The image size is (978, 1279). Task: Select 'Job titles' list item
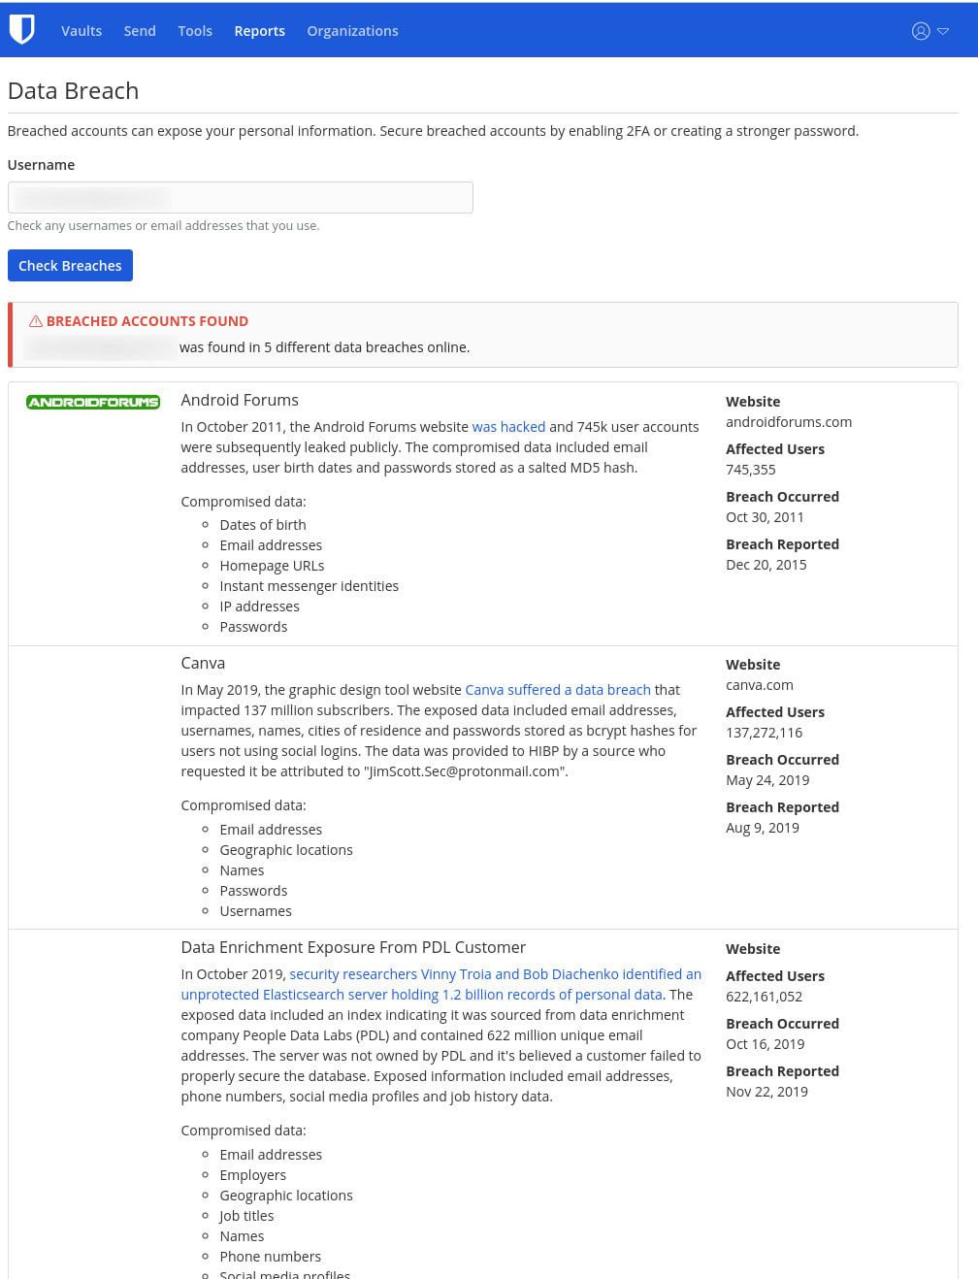(246, 1216)
